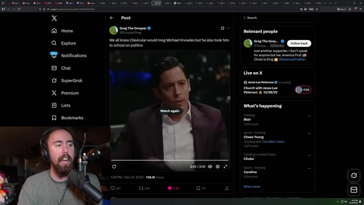Open the Chase Young trend
Viewport: 364px width, 205px height.
point(253,137)
